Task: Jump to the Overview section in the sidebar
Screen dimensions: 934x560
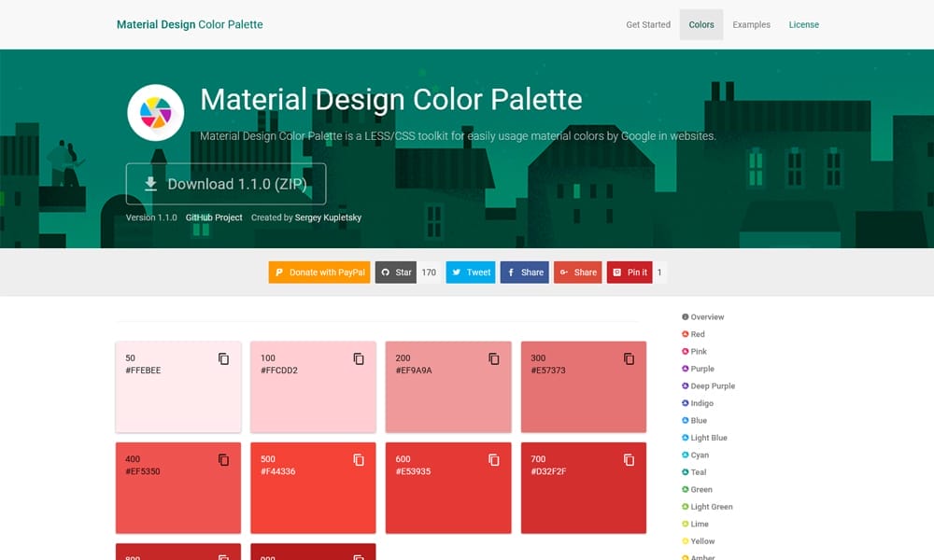Action: (705, 316)
